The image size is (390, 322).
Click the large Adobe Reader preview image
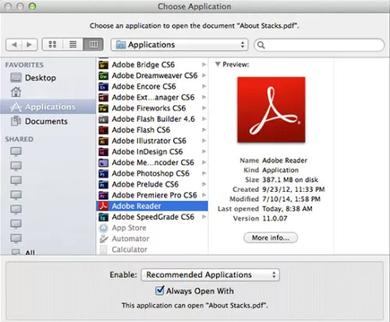(x=271, y=109)
